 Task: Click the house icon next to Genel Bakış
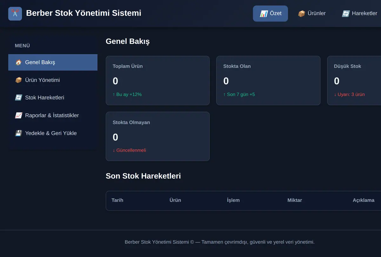coord(18,62)
